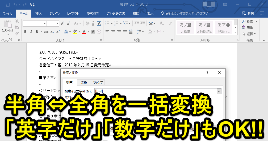Screen dimensions: 268x141
Task: Select the ジャンプ tab in dialog
Action: (x=98, y=82)
